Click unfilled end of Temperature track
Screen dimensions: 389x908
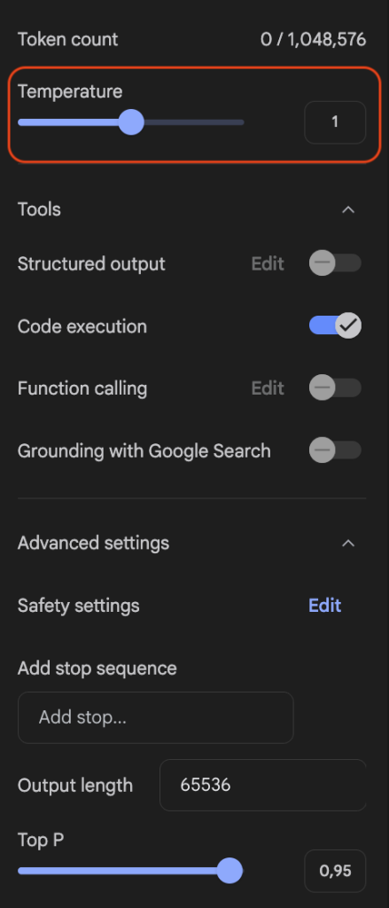pyautogui.click(x=194, y=122)
